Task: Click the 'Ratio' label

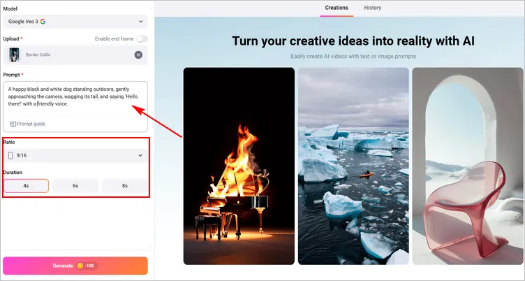Action: pyautogui.click(x=9, y=142)
